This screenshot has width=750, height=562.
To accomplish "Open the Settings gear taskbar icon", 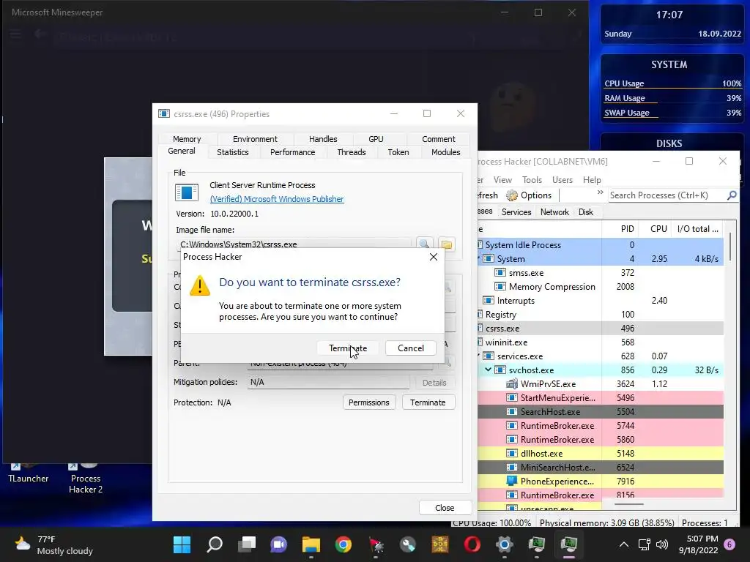I will tap(504, 544).
